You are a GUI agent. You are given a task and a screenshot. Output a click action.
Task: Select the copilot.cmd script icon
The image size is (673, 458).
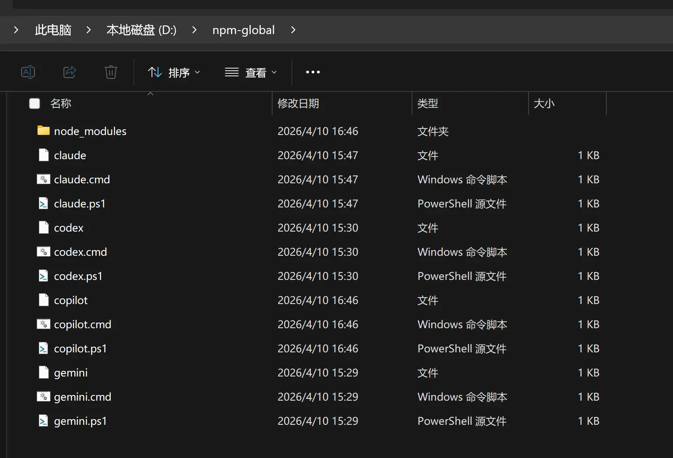[44, 324]
